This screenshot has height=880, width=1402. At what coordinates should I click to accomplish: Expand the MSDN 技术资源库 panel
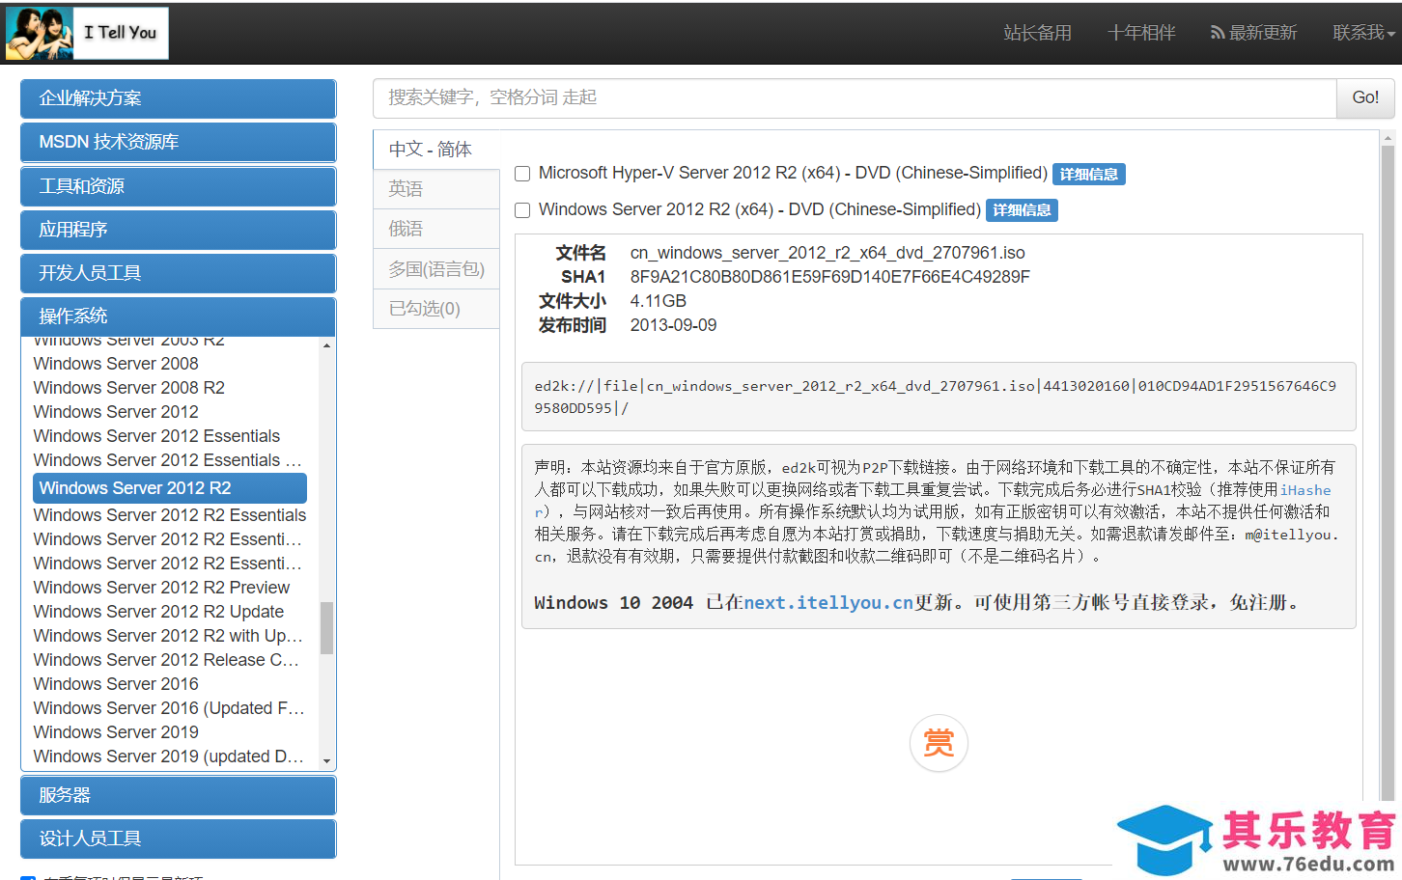179,142
